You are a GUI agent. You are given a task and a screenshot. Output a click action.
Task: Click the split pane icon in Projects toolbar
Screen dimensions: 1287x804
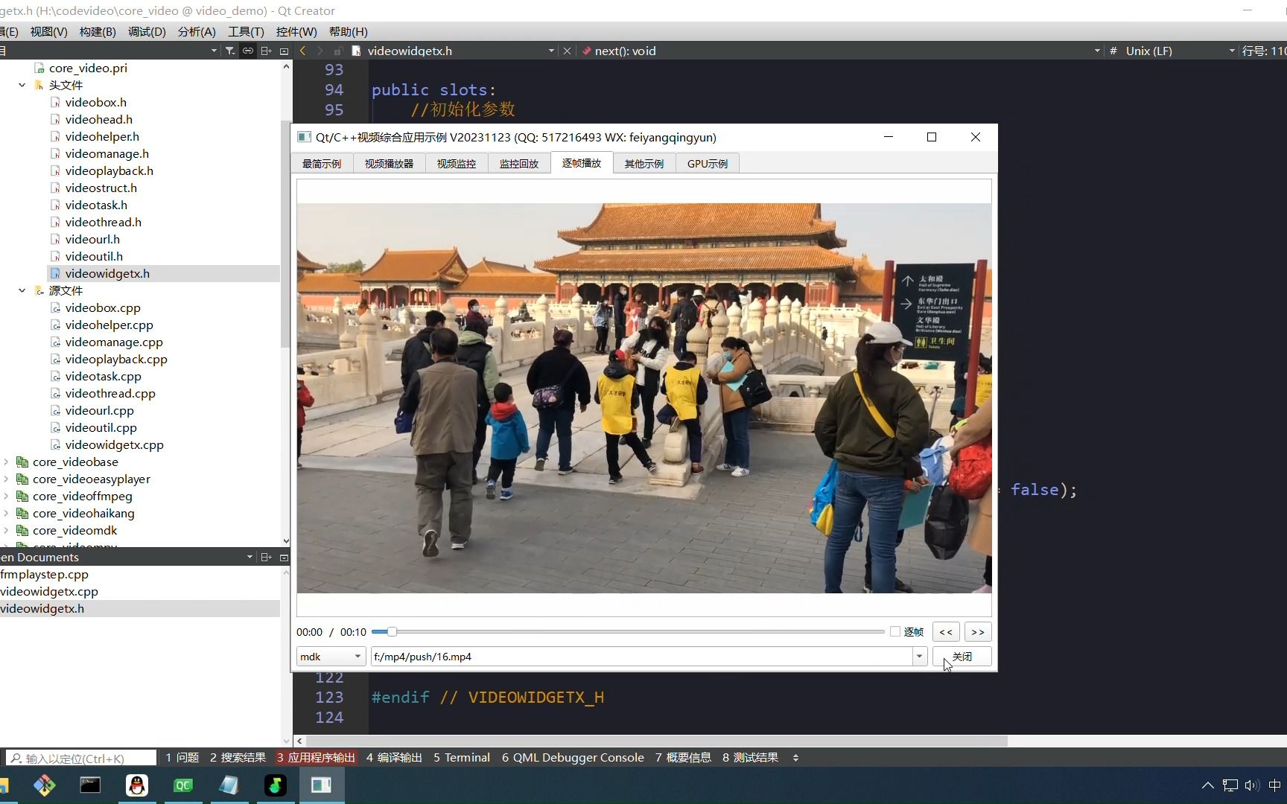(266, 51)
